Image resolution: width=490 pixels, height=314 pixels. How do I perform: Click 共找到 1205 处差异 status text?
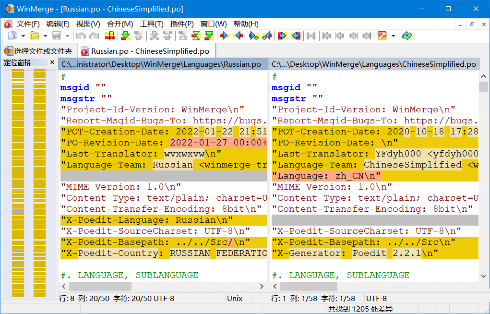point(360,309)
